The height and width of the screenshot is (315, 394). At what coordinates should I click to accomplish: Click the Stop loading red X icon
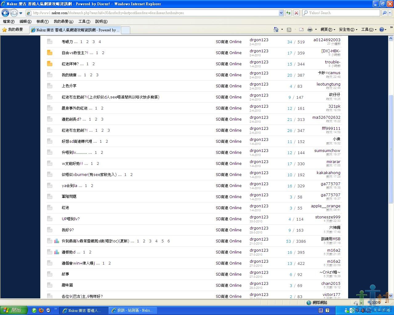tap(296, 13)
